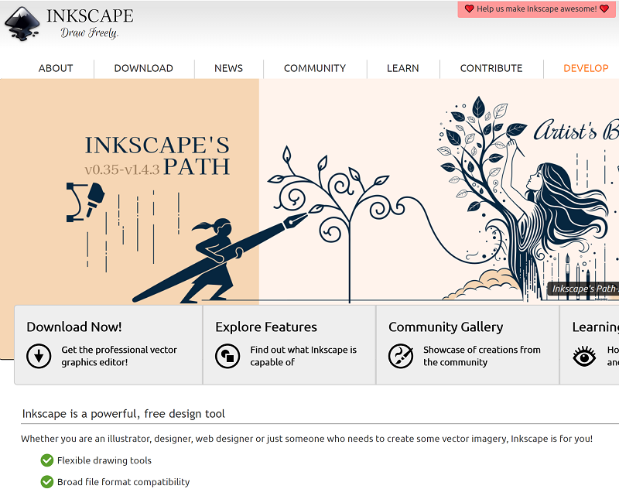The width and height of the screenshot is (619, 489).
Task: Open the ABOUT menu
Action: 55,68
